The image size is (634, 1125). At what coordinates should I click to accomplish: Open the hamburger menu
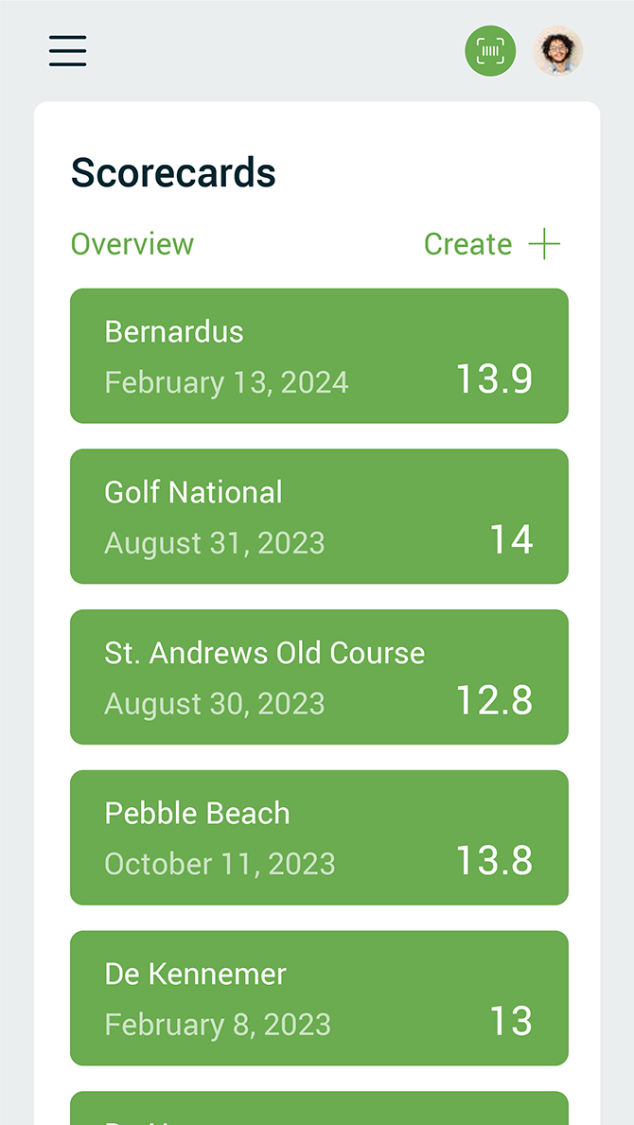(67, 51)
